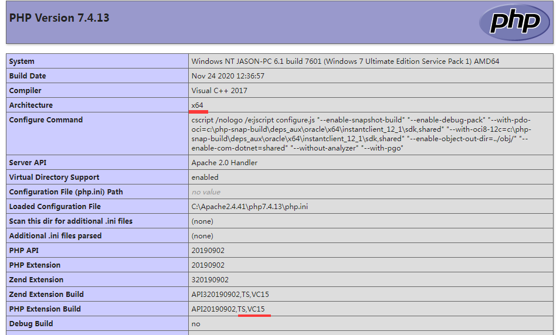Screen dimensions: 560x335
Task: Select 'Configuration File (php.ini) Path' label
Action: point(66,192)
